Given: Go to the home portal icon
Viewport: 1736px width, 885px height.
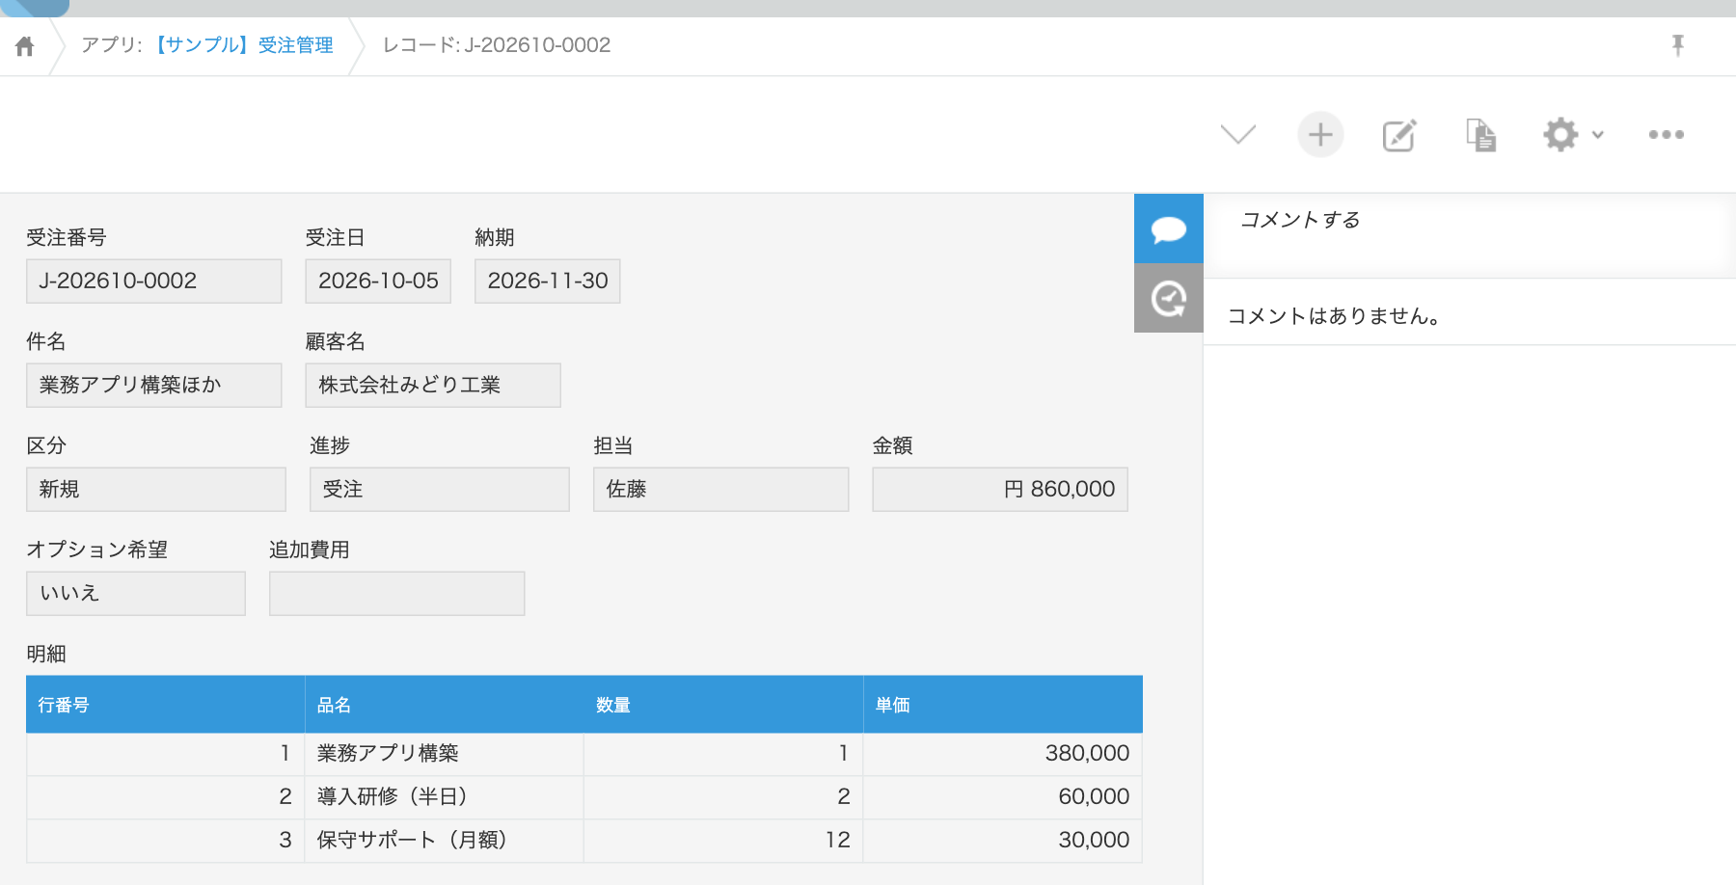Looking at the screenshot, I should 25,45.
